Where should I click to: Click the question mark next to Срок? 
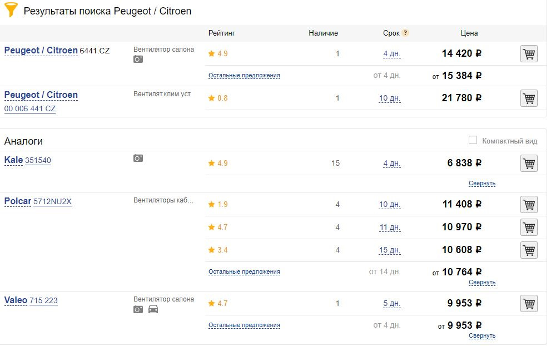[x=405, y=33]
